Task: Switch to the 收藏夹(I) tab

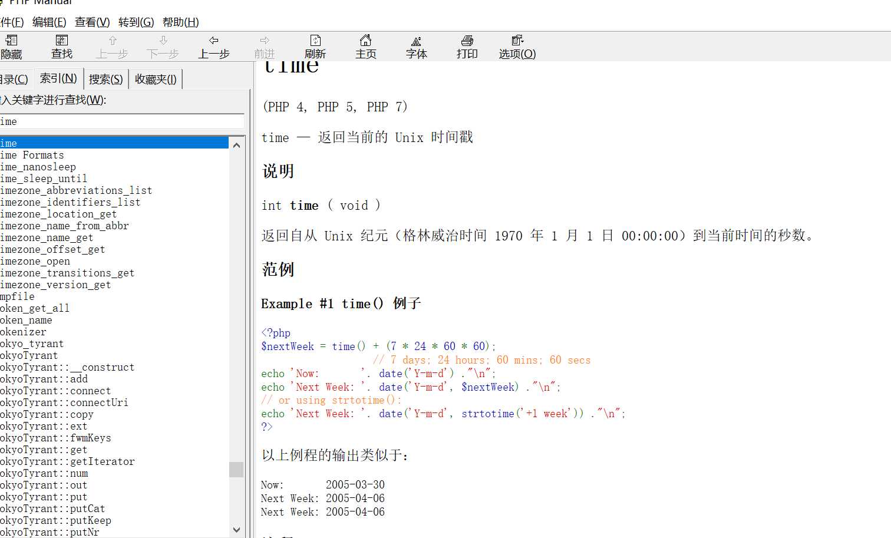Action: 156,79
